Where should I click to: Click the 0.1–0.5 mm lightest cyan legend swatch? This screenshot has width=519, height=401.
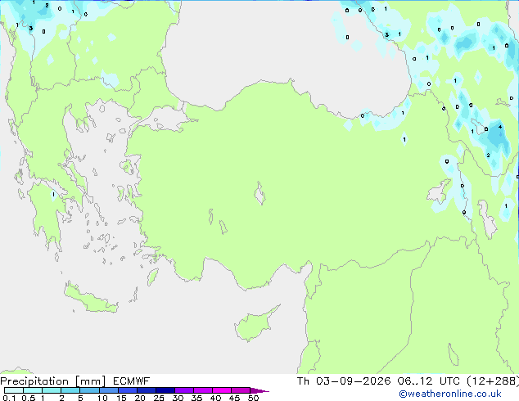tap(14, 390)
